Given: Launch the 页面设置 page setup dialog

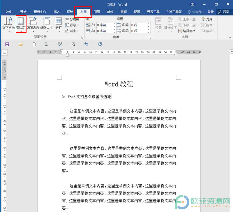Looking at the screenshot, I should point(82,38).
